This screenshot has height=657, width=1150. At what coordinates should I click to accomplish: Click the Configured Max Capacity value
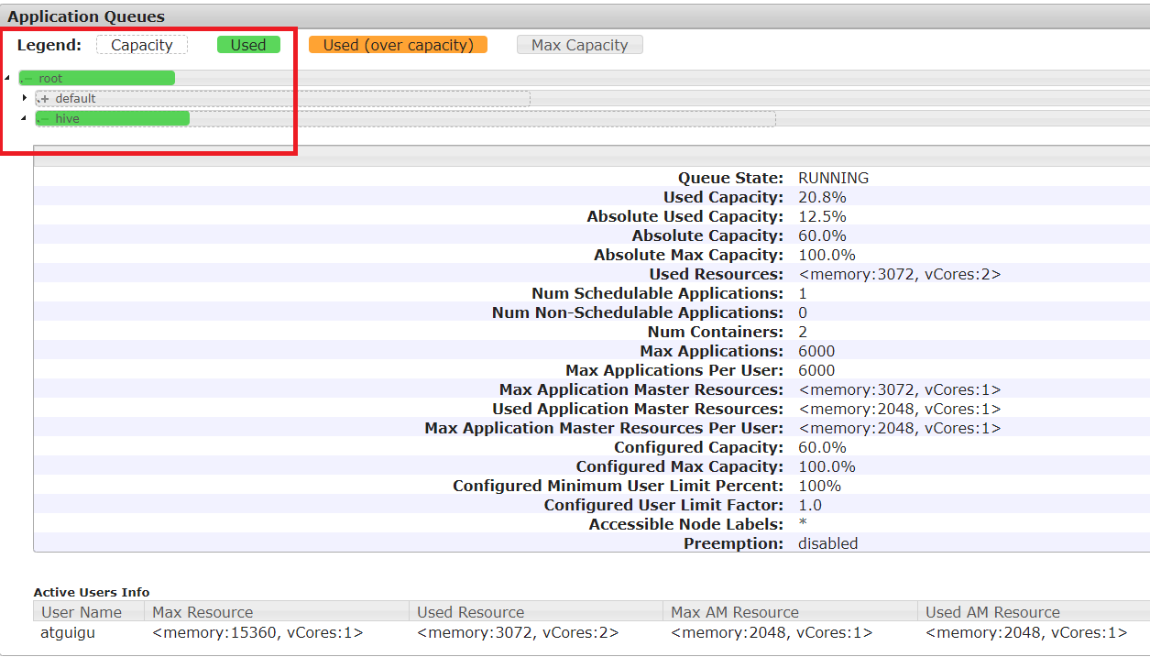(827, 466)
